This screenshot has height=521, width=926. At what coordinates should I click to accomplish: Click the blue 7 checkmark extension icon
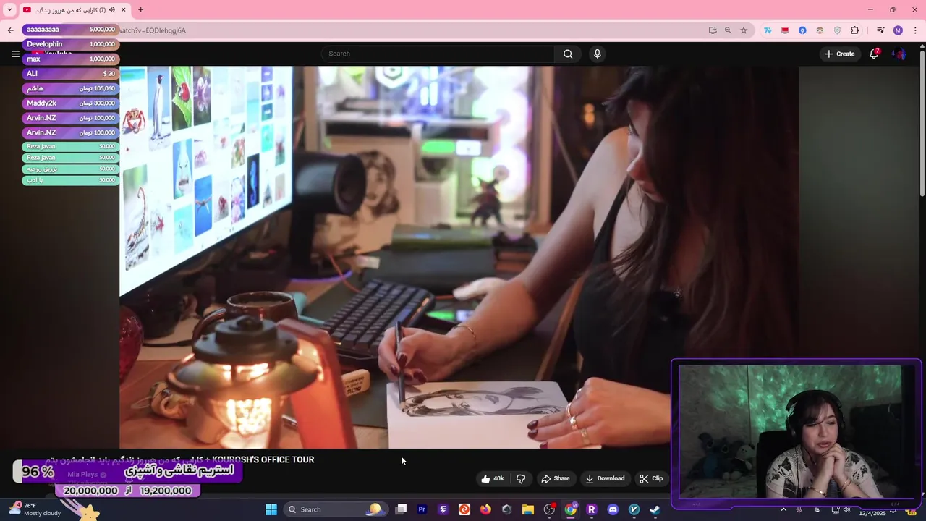768,30
